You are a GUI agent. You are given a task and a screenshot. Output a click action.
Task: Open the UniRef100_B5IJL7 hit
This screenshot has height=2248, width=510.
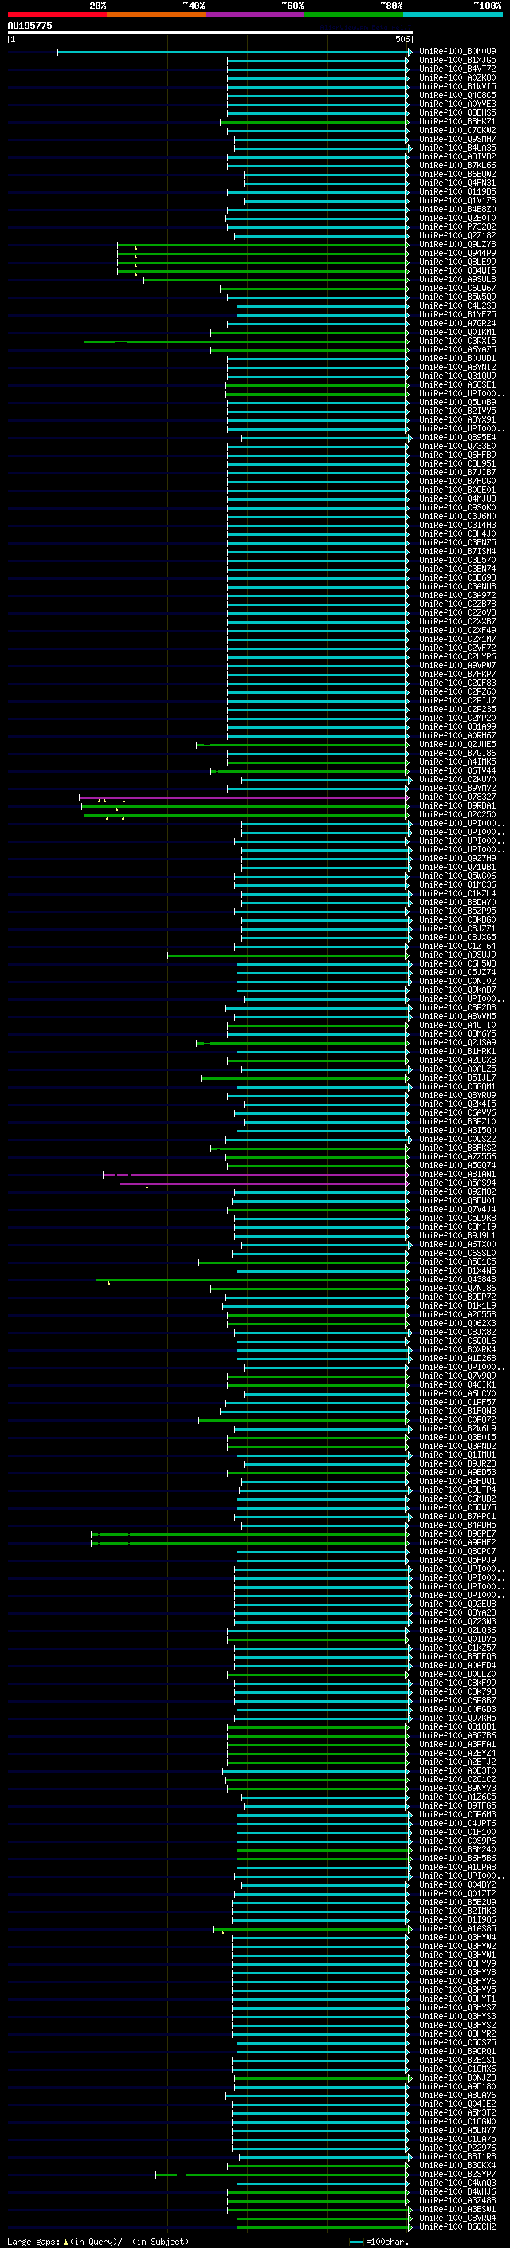click(x=457, y=1078)
